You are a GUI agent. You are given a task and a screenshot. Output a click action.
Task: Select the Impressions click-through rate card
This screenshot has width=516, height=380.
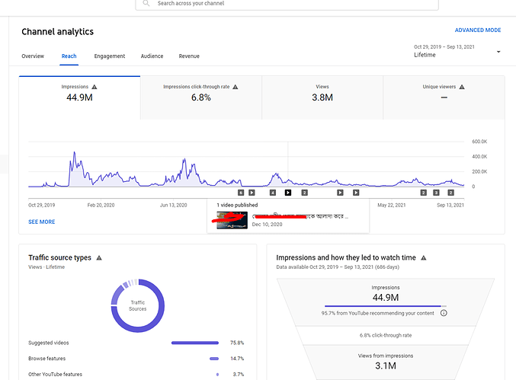(x=201, y=97)
